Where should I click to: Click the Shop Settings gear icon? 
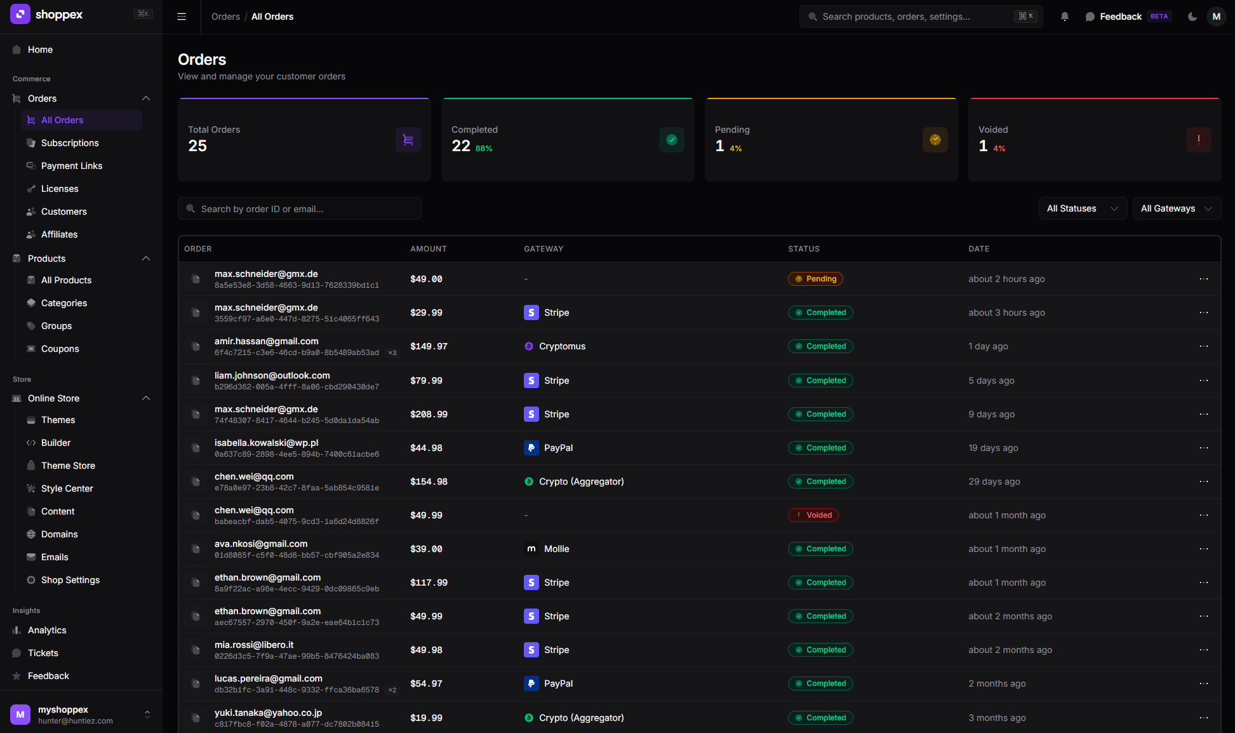click(31, 580)
